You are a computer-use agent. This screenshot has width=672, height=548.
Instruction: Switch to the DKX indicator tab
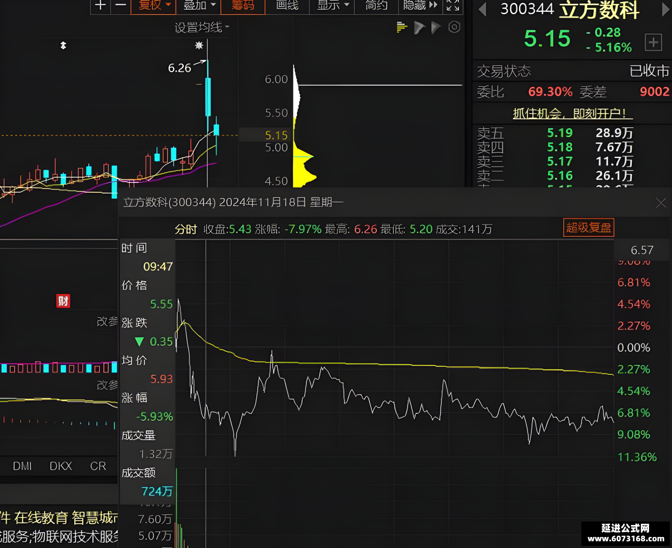pos(61,466)
